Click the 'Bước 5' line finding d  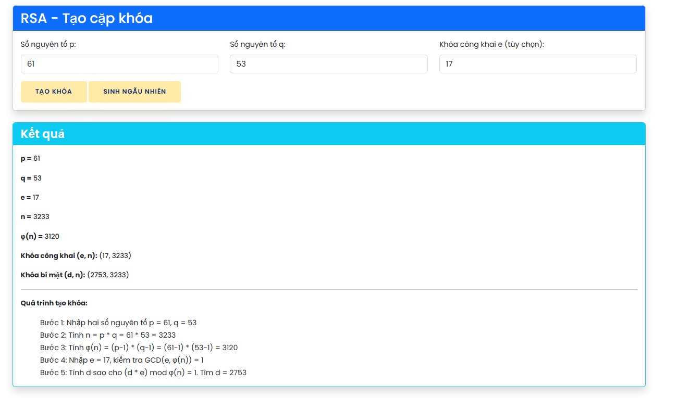click(x=143, y=373)
